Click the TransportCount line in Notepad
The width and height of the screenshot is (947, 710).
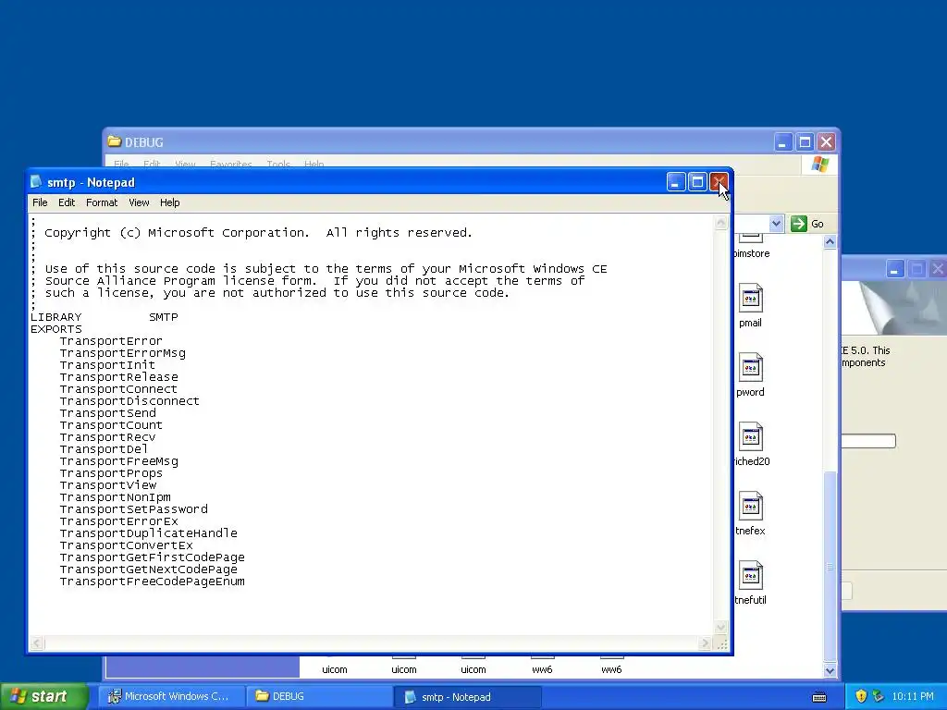[111, 425]
